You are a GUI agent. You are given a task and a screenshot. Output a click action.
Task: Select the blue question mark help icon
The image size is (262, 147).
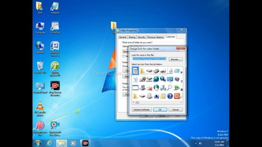170,96
